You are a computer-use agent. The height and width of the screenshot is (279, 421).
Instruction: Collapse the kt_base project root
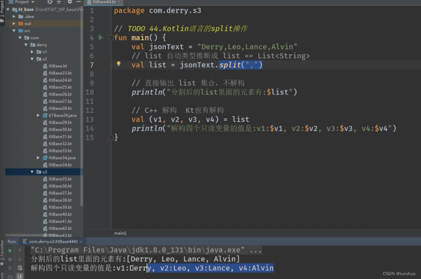(8, 9)
